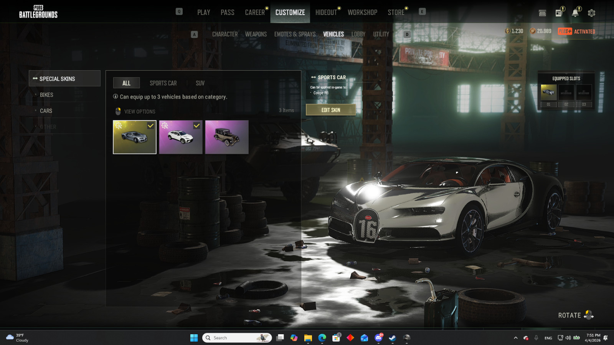The height and width of the screenshot is (345, 614).
Task: Open the inventory crate icon in the header
Action: [x=542, y=13]
